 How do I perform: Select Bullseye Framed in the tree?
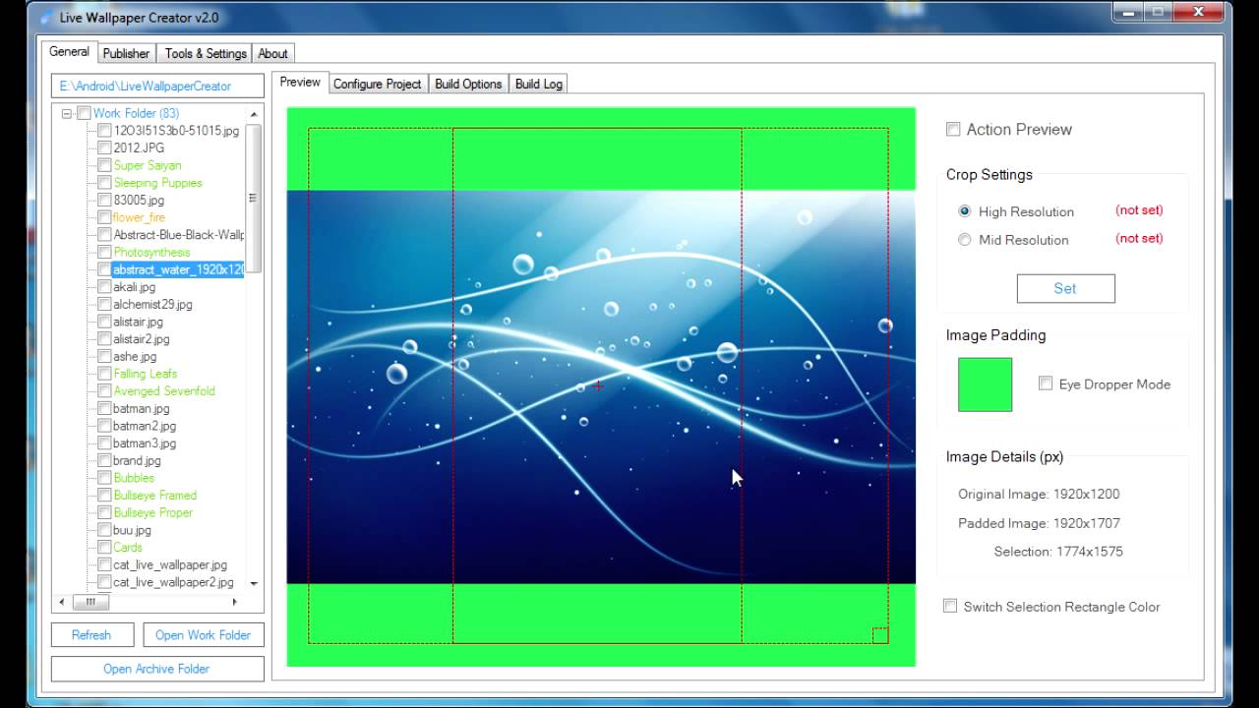tap(155, 496)
